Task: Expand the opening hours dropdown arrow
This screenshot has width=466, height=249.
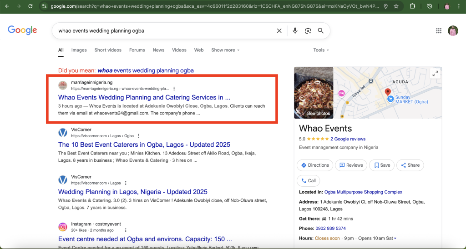Action: 395,238
